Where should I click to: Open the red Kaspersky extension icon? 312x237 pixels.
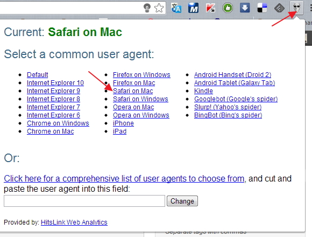[210, 8]
